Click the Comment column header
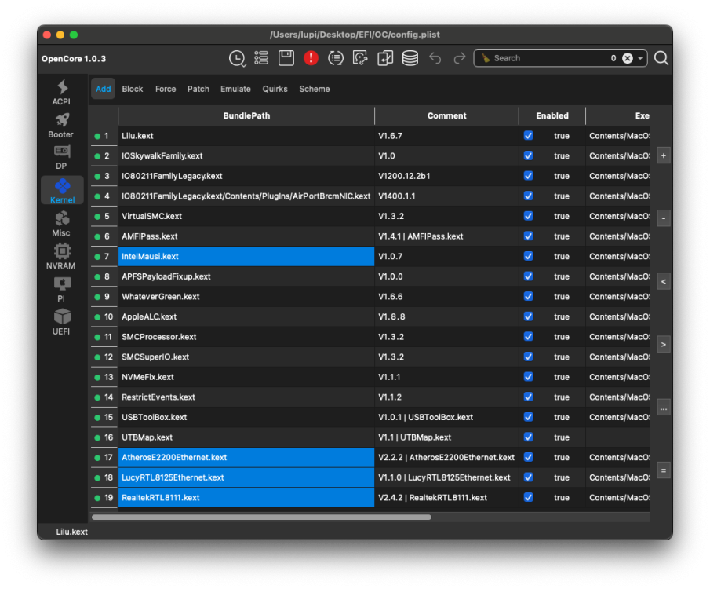The image size is (710, 589). tap(446, 115)
